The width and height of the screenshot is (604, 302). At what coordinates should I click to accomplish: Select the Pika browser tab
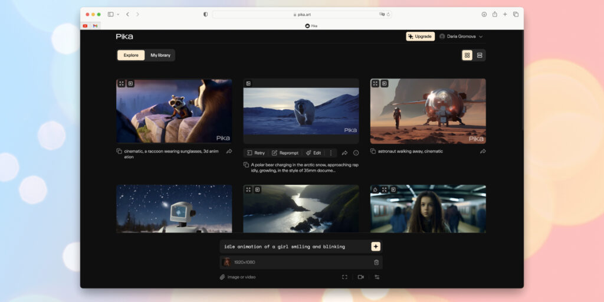pos(311,26)
